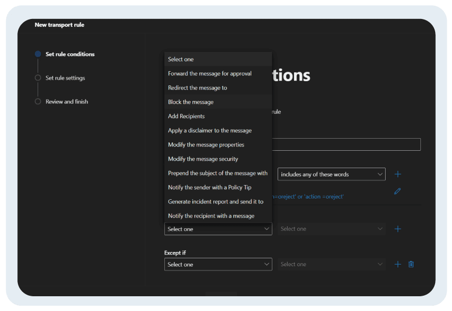Screen dimensions: 452x311
Task: Click the pencil edit icon
Action: pyautogui.click(x=397, y=191)
